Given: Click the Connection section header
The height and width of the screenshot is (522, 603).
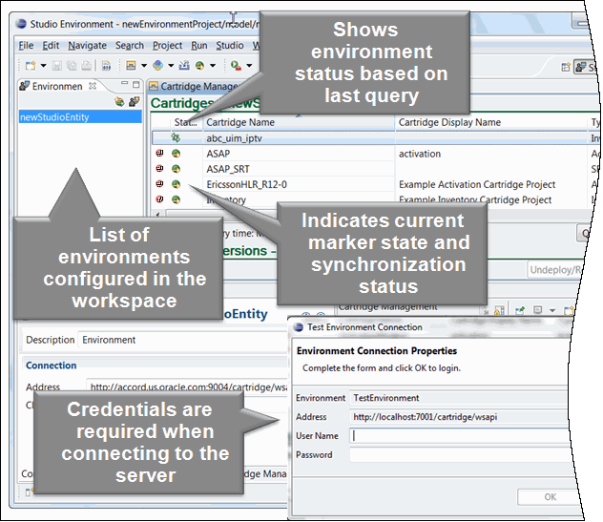Looking at the screenshot, I should coord(52,365).
